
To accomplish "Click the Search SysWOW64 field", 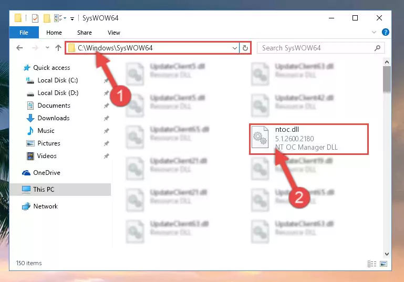I will coord(321,48).
